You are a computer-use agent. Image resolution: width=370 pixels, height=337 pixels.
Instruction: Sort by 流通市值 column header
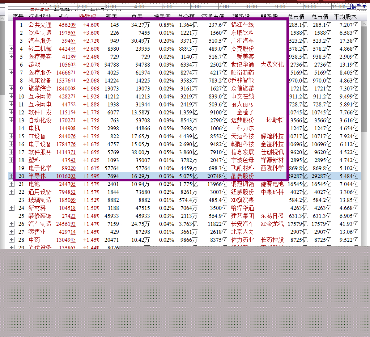pos(213,17)
